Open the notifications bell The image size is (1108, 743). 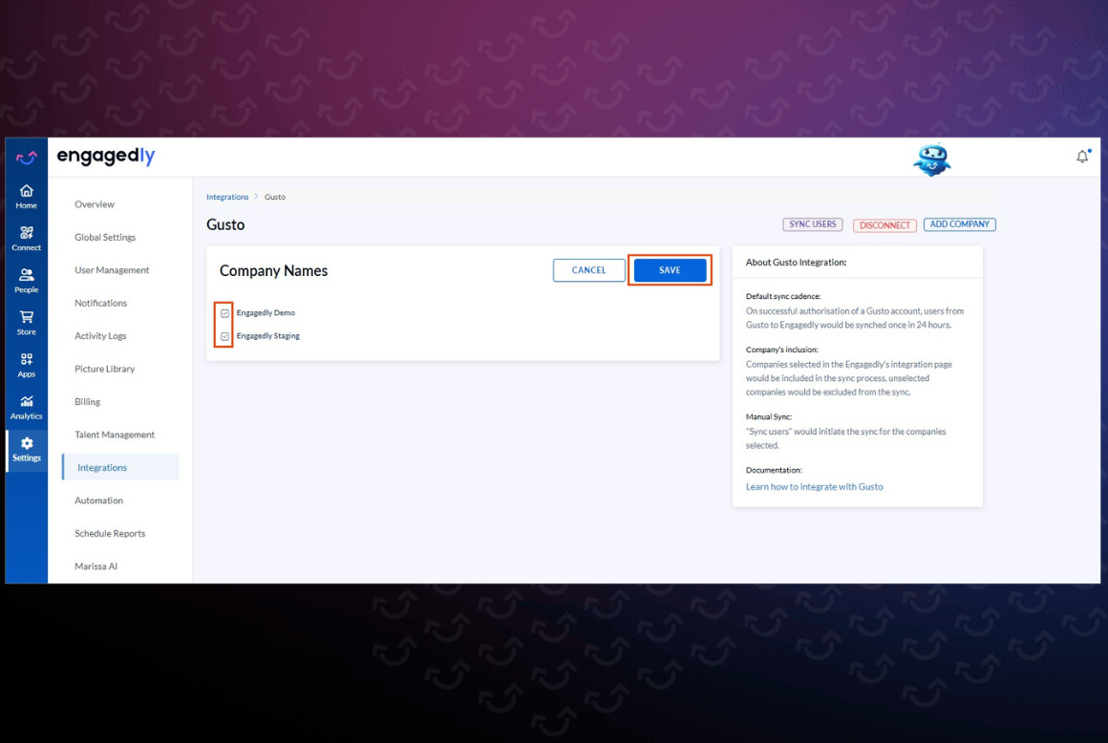[1082, 156]
